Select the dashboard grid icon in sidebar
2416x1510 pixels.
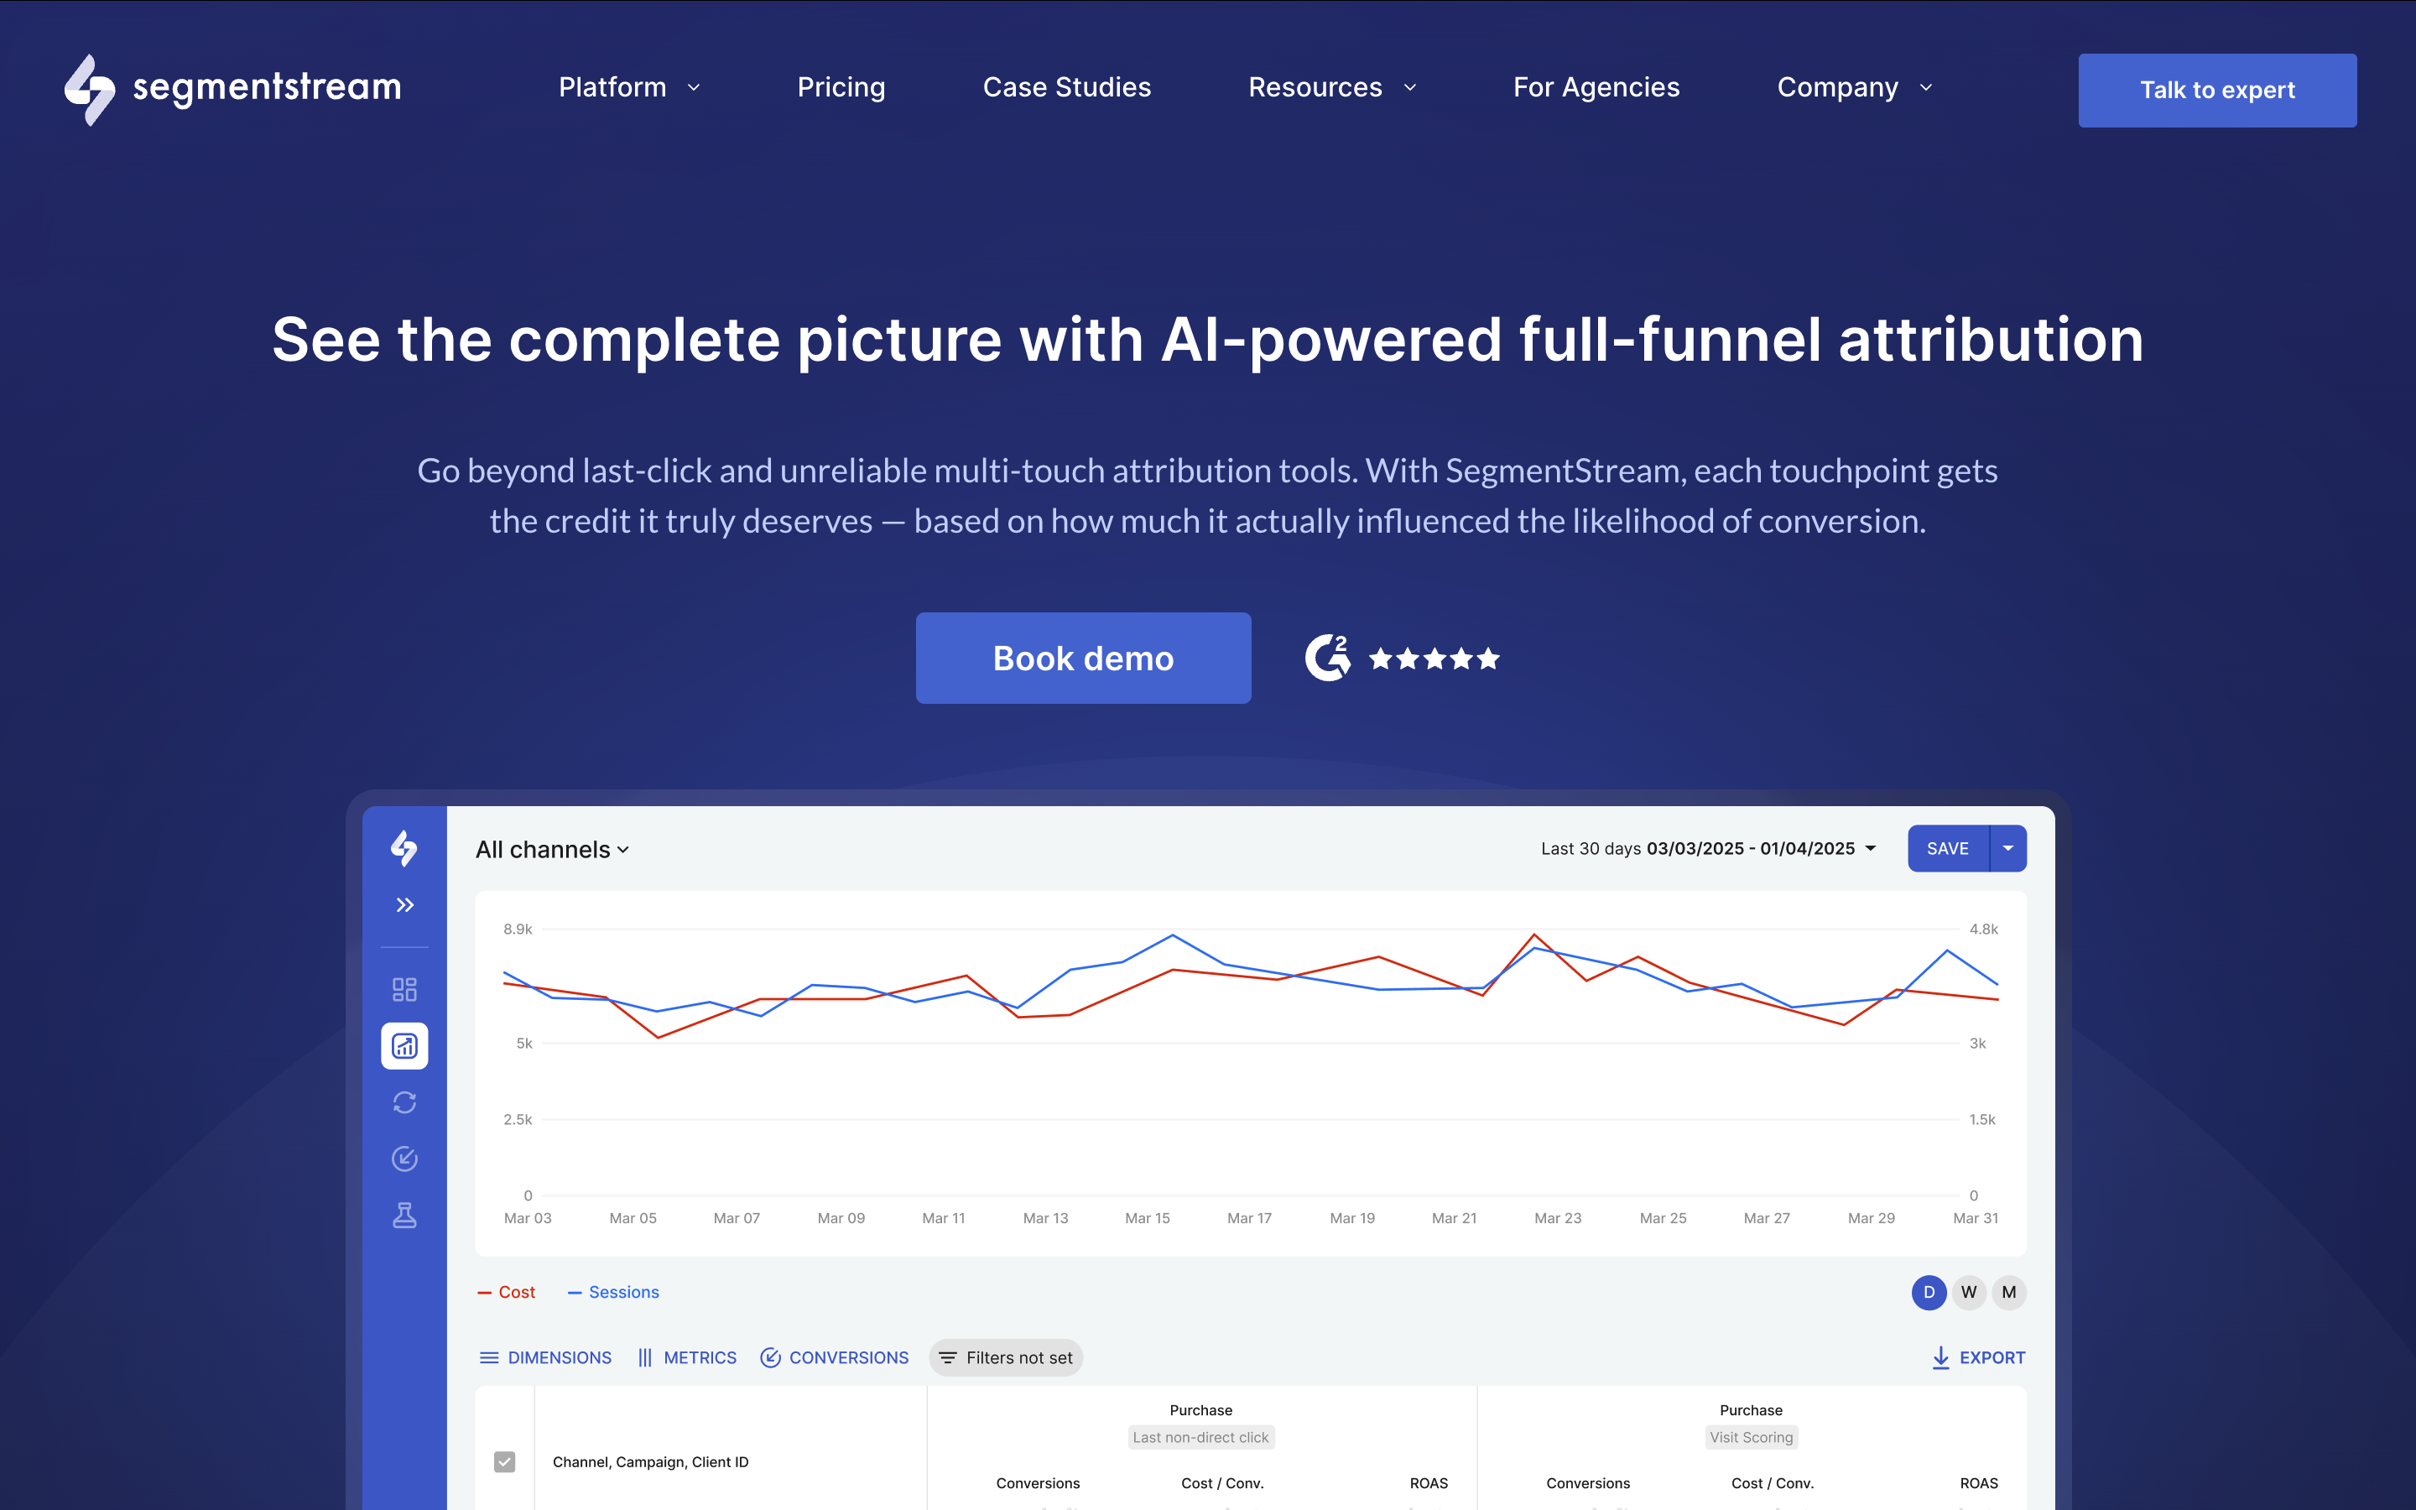(404, 989)
